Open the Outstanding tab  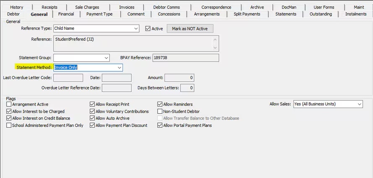click(321, 14)
